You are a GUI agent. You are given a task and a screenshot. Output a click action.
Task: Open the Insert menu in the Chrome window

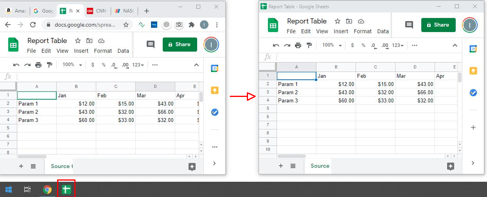point(81,51)
